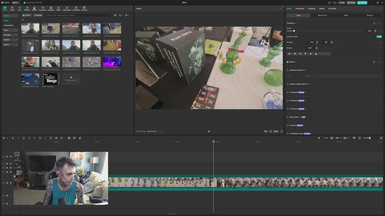385x216 pixels.
Task: Click the Export button
Action: pos(362,3)
